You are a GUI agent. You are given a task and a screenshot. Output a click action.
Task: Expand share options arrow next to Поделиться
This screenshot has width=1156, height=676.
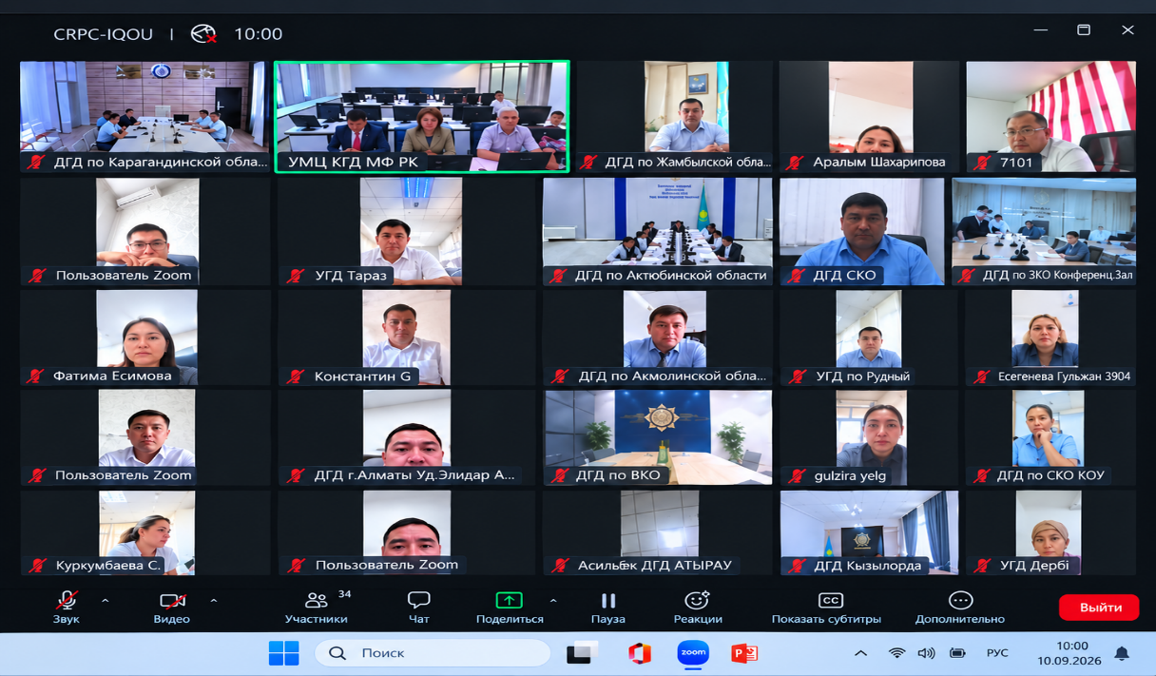tap(553, 601)
